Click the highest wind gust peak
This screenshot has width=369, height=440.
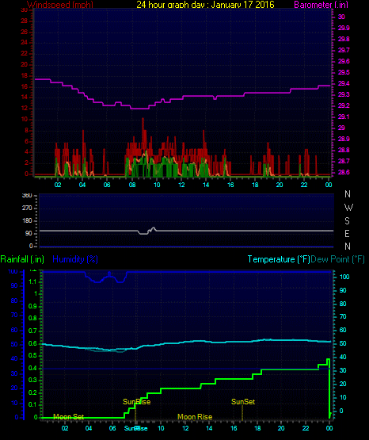point(143,119)
